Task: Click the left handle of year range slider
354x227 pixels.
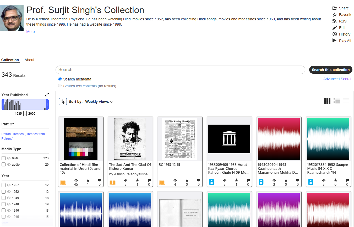Action: pos(3,104)
